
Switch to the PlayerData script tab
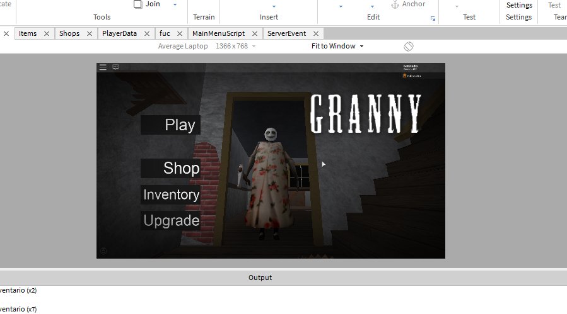119,33
